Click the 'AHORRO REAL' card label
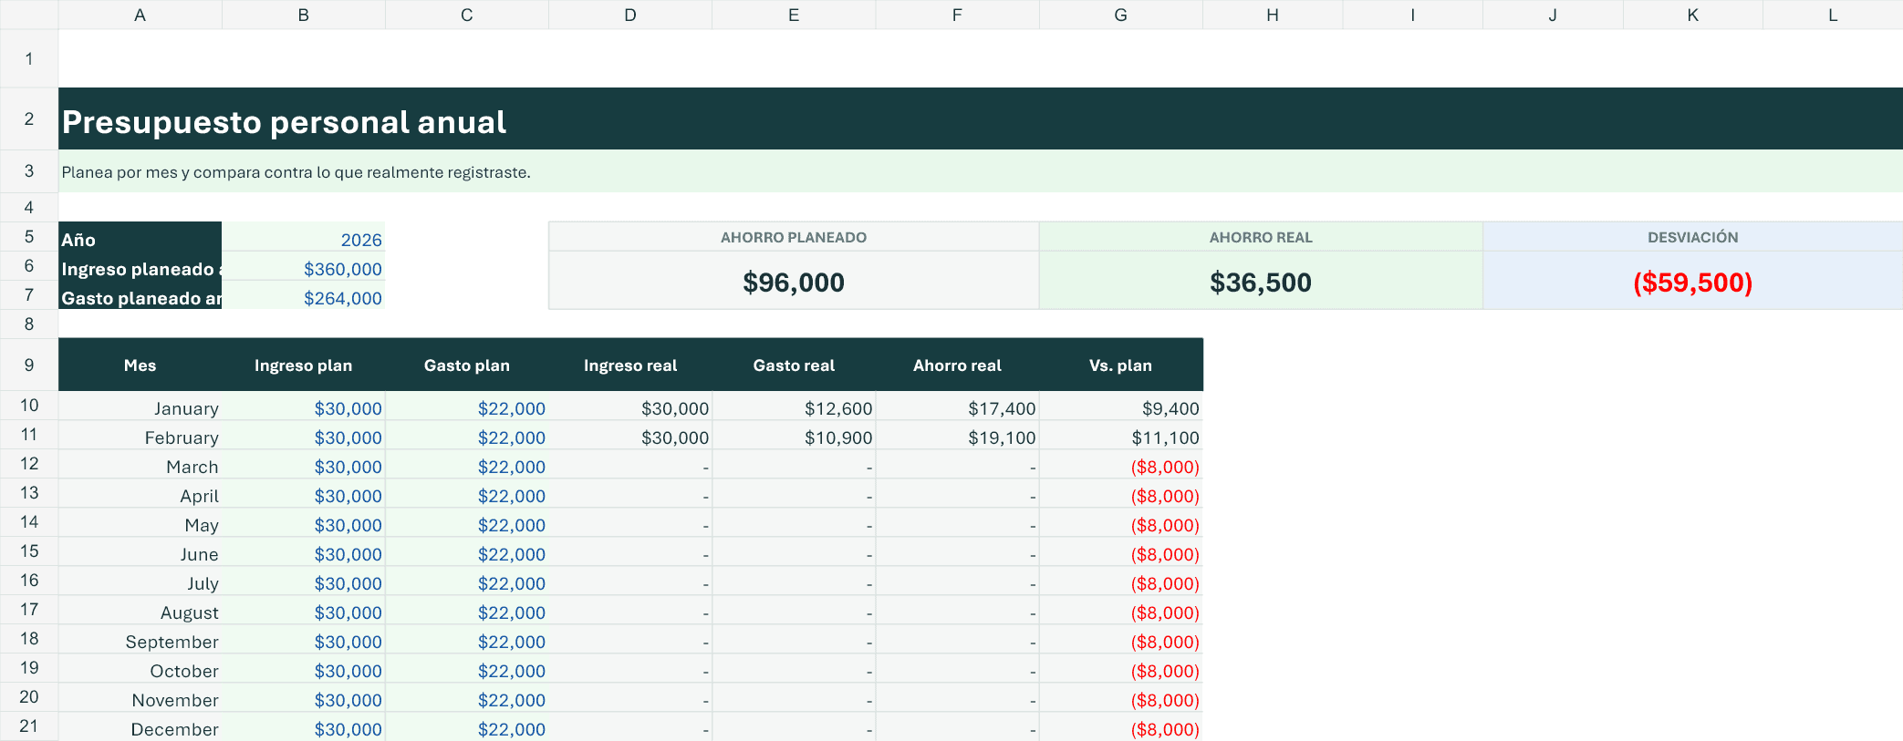The height and width of the screenshot is (741, 1903). point(1261,238)
